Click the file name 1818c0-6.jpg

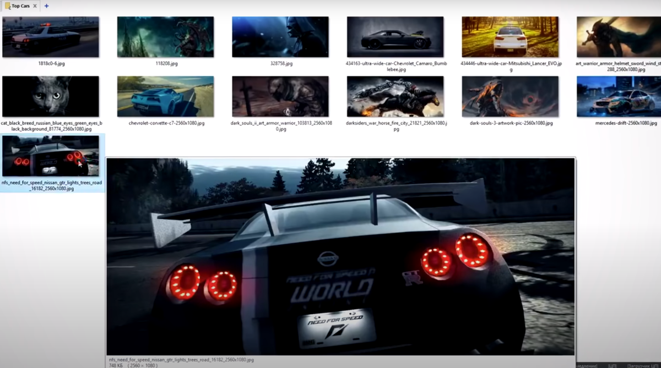[51, 64]
